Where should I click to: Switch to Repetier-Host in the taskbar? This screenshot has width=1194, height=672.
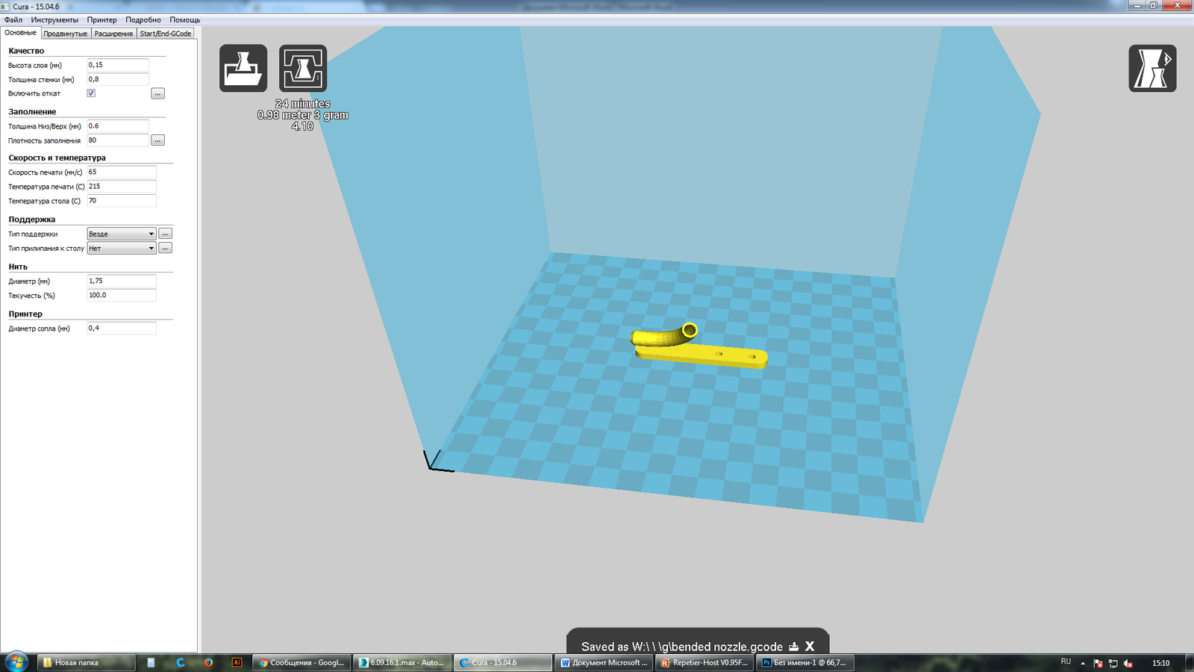[704, 662]
